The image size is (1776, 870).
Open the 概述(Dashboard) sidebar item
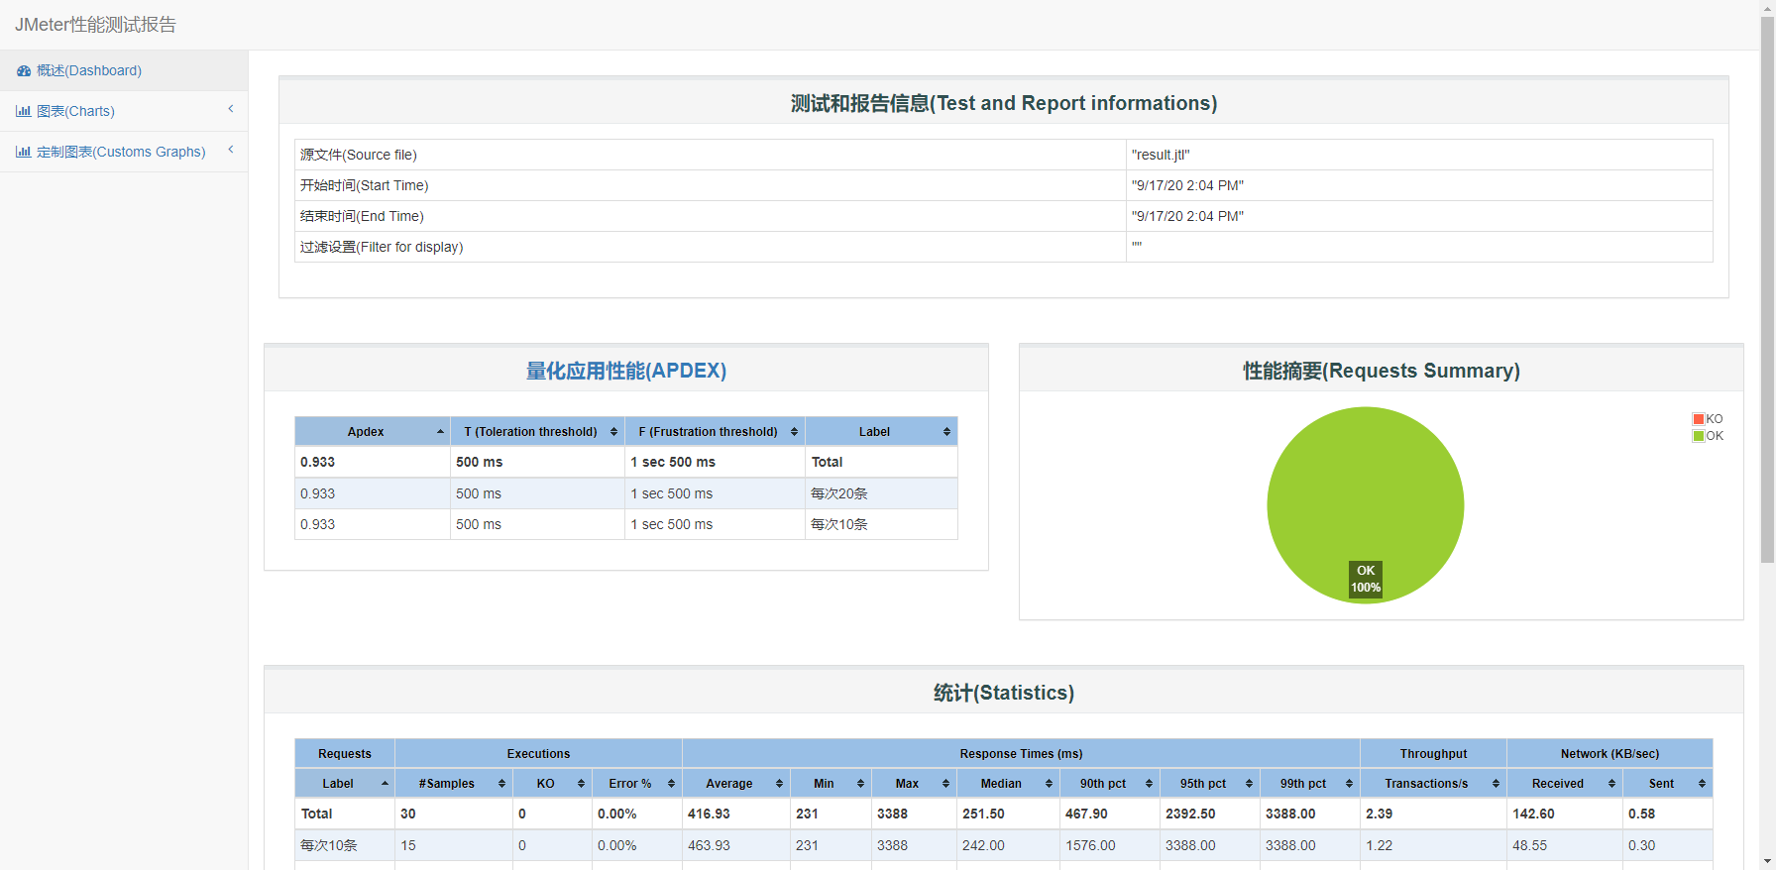(x=124, y=70)
